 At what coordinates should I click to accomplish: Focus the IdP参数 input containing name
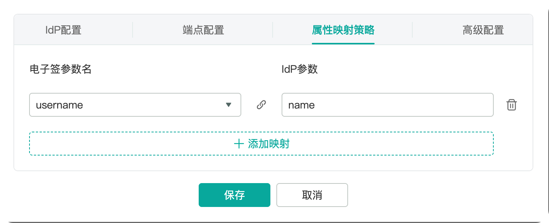coord(387,105)
